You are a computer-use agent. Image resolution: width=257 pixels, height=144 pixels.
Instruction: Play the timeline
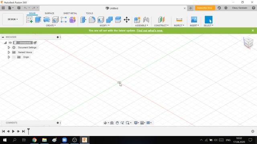[13, 131]
